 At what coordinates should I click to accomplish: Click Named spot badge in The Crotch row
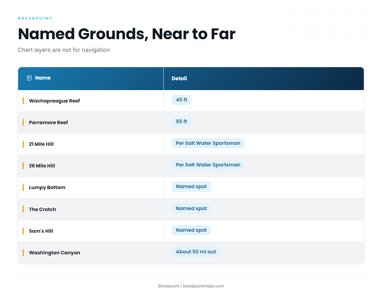(x=191, y=209)
